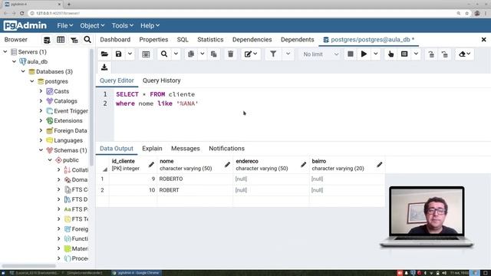Click the Copy icon in toolbar
Viewport: 491px width, 276px height.
[191, 54]
